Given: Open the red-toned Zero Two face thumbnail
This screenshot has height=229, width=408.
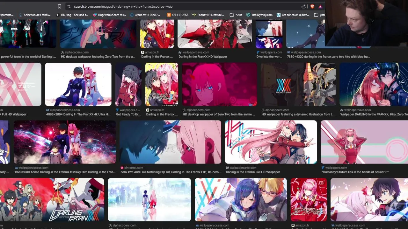Looking at the screenshot, I should pyautogui.click(x=219, y=84).
